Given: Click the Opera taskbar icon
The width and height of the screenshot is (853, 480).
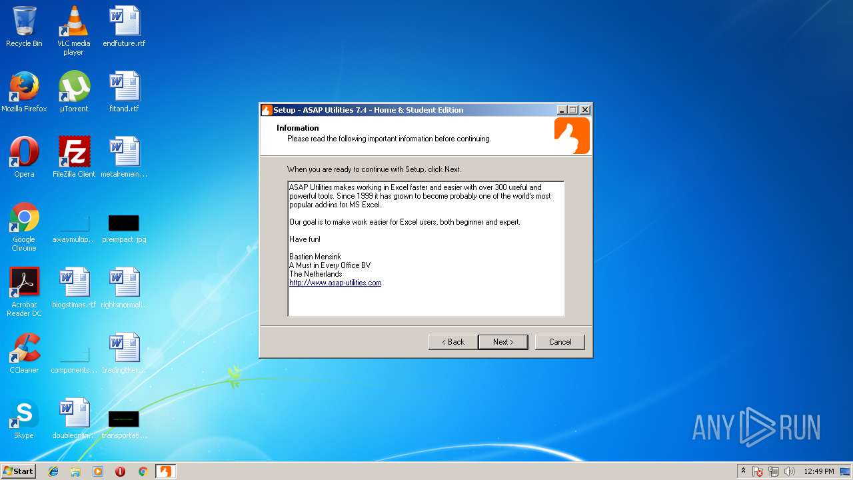Looking at the screenshot, I should coord(120,471).
